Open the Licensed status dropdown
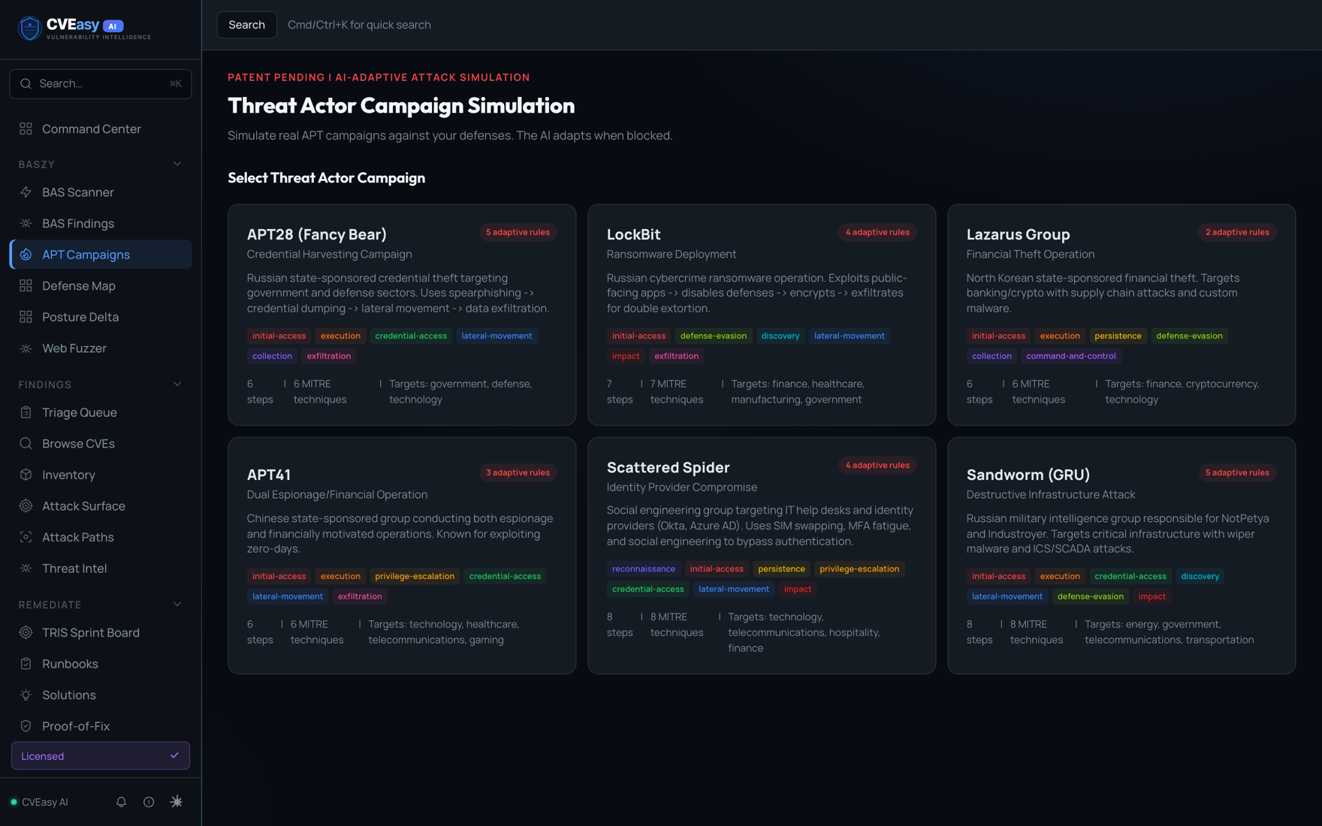 pyautogui.click(x=101, y=756)
